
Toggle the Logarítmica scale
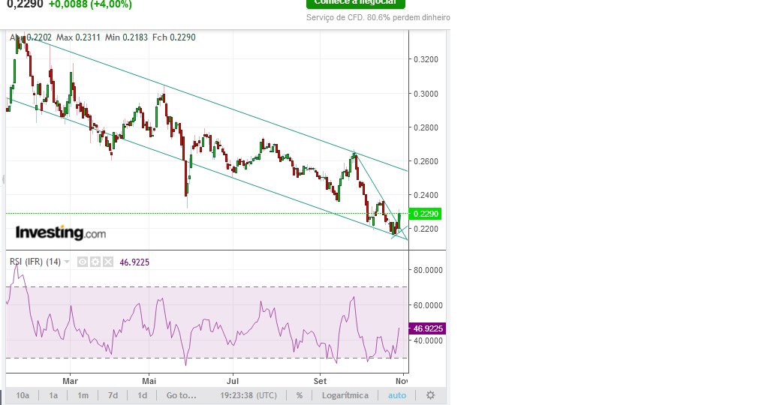345,395
